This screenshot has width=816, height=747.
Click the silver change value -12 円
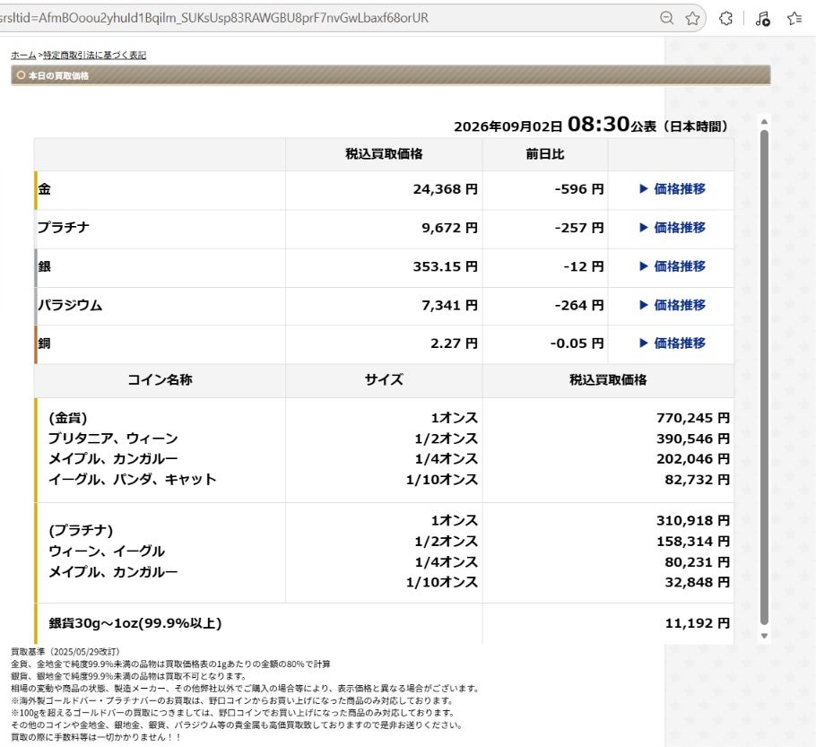[584, 266]
